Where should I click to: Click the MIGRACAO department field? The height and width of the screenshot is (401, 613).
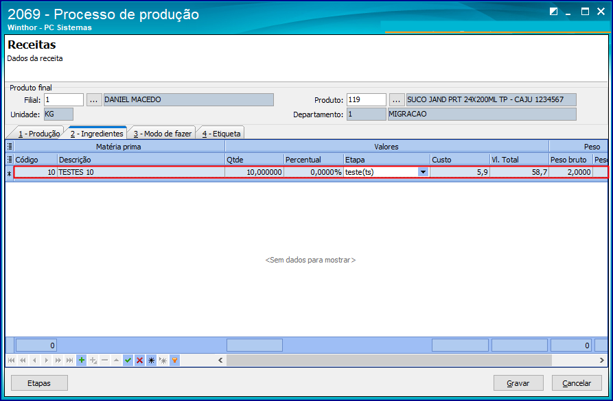[482, 114]
